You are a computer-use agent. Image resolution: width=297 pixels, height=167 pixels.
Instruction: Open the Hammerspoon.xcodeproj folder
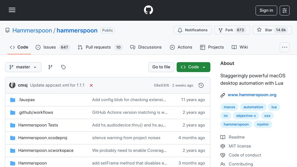[43, 138]
